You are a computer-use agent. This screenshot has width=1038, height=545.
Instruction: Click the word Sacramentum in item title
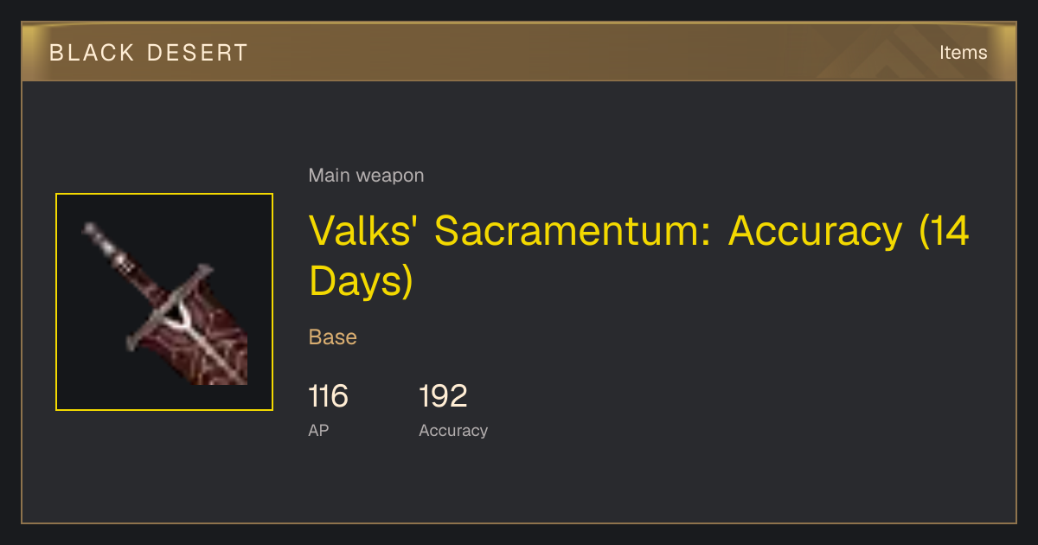coord(572,230)
